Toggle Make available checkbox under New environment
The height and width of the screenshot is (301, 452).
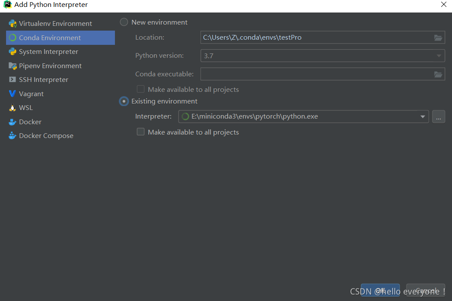141,89
